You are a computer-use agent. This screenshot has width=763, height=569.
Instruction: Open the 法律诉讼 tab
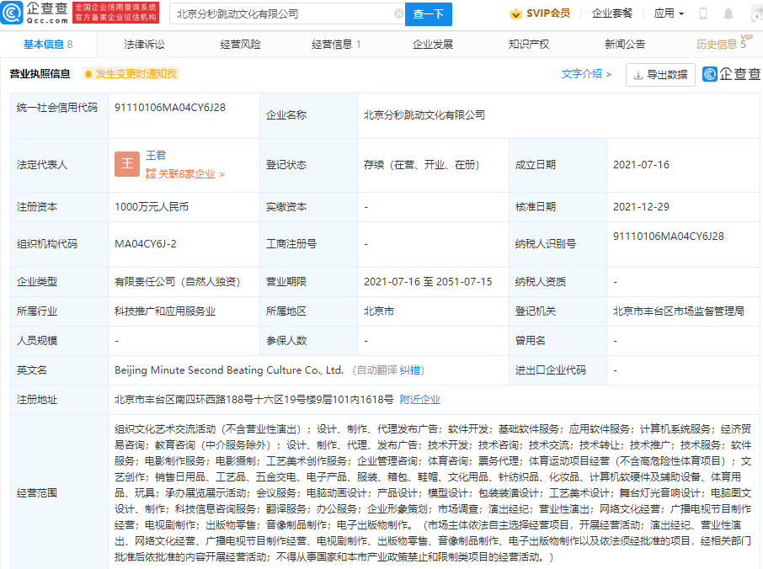click(144, 45)
